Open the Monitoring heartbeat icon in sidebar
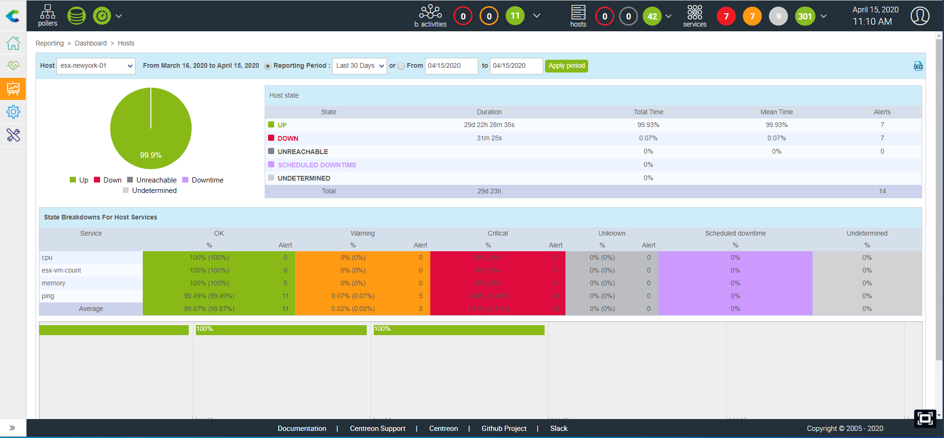Viewport: 944px width, 438px height. pyautogui.click(x=13, y=65)
